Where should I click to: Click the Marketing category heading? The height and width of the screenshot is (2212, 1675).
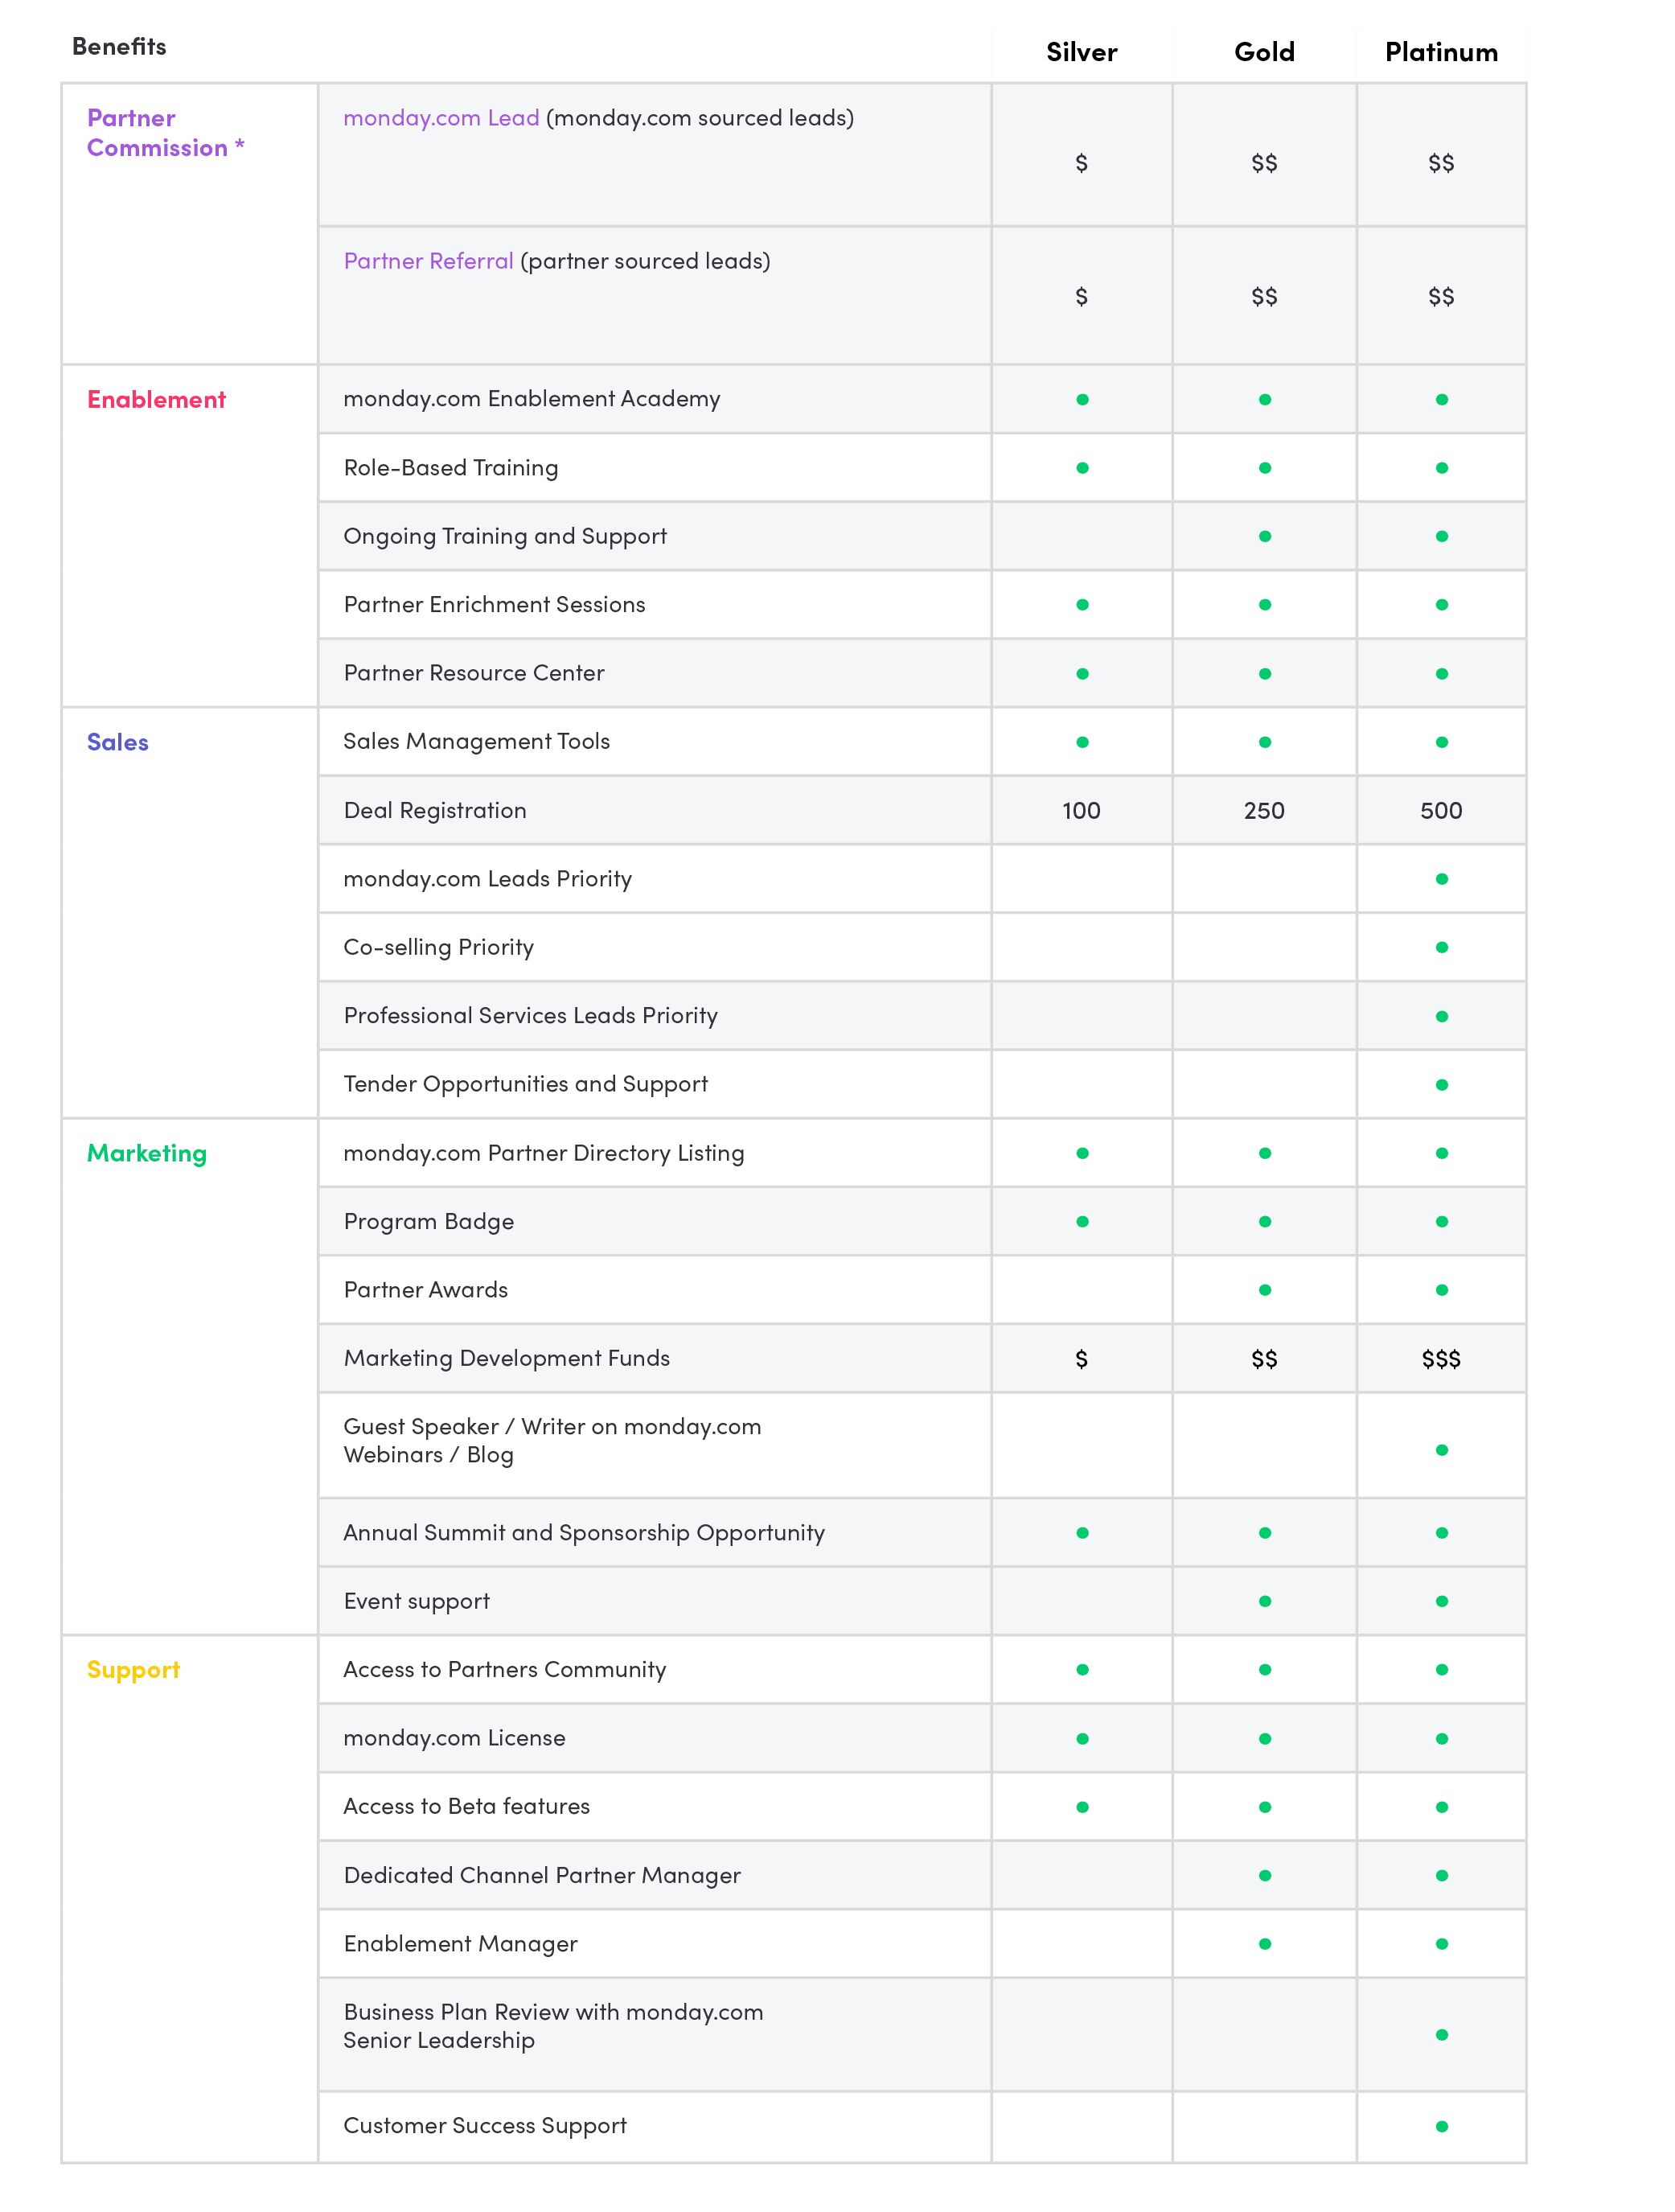click(x=147, y=1153)
